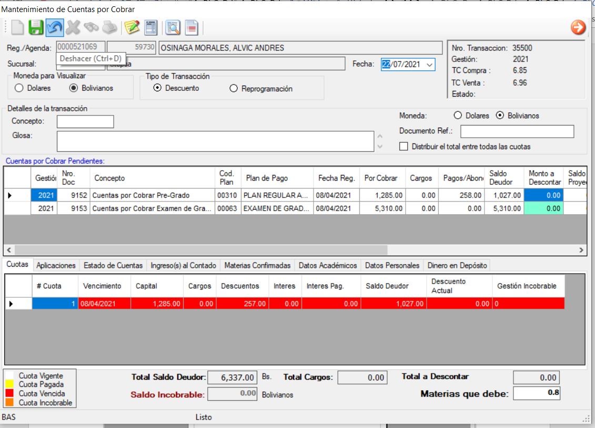
Task: Click vencimiento cell 08/04/2021 in cuota row
Action: [x=104, y=304]
